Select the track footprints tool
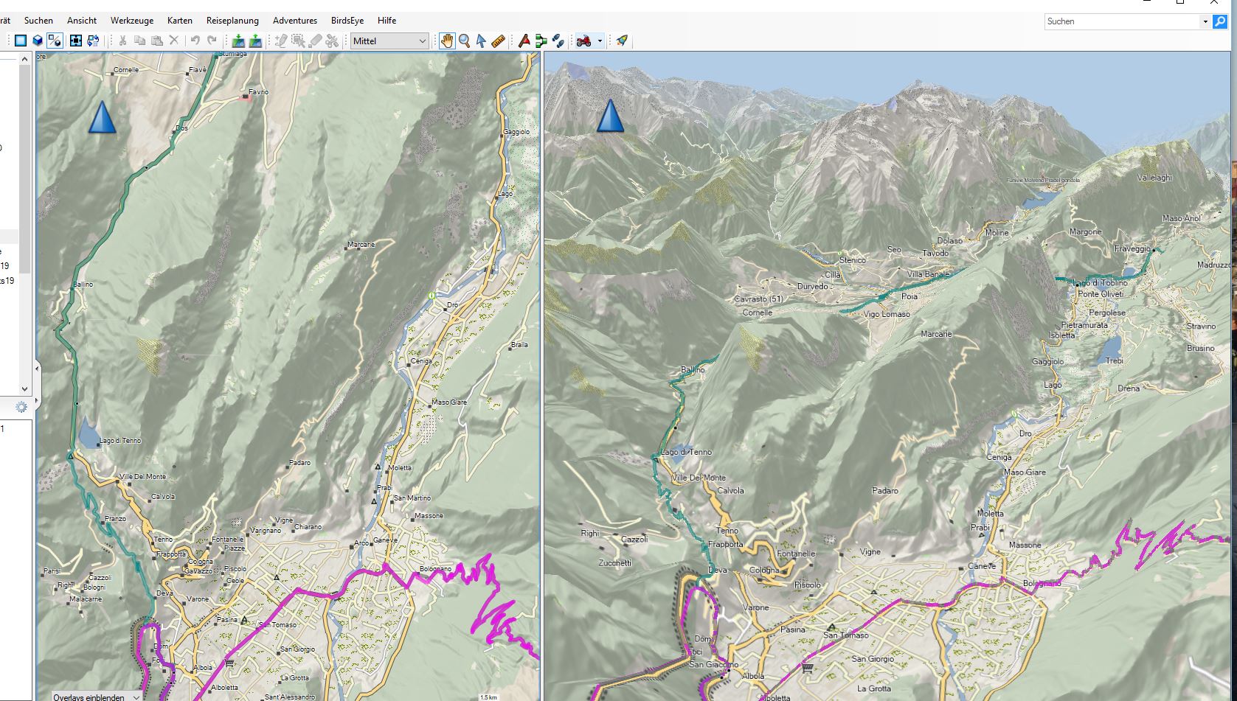Screen dimensions: 1237x701 (x=558, y=41)
